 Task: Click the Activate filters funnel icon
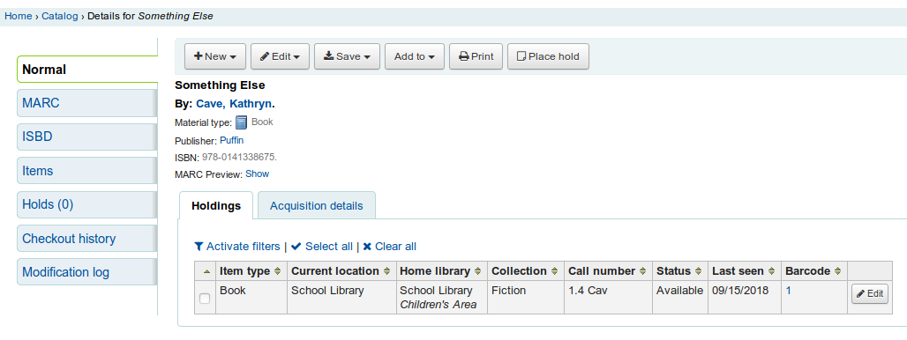199,247
